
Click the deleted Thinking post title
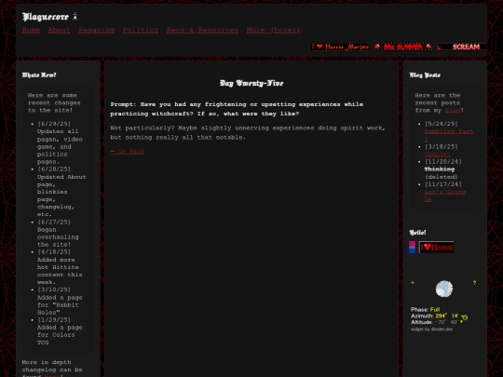[x=440, y=169]
